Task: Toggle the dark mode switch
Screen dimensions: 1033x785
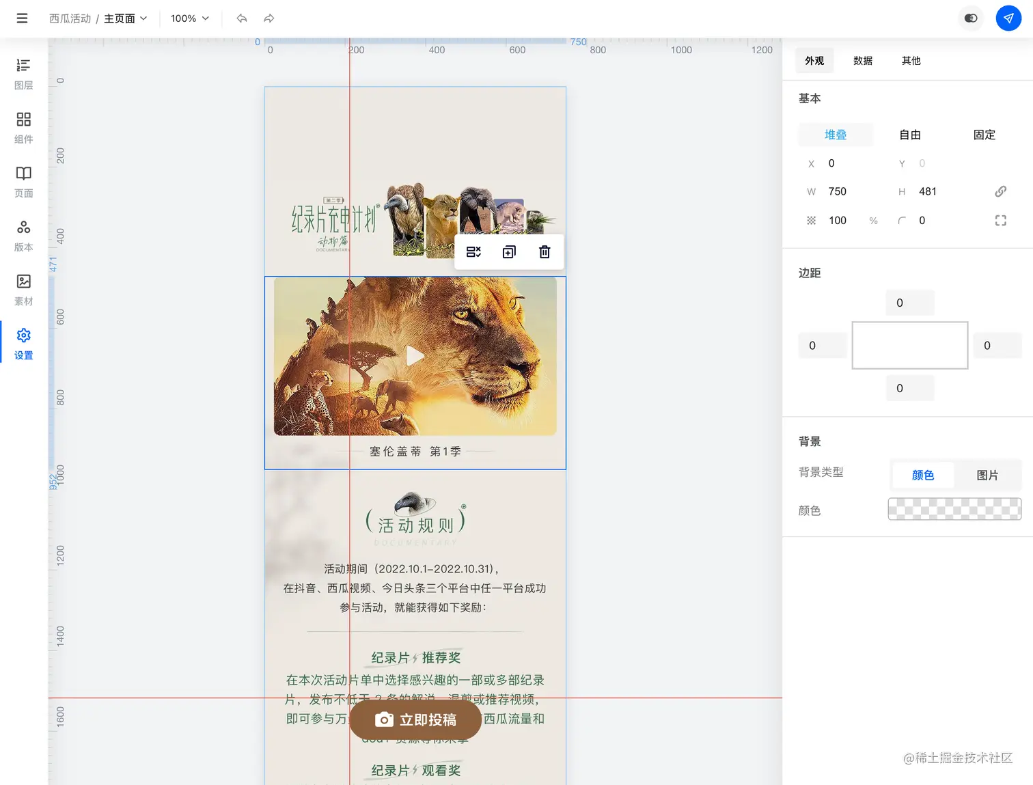Action: pos(971,18)
